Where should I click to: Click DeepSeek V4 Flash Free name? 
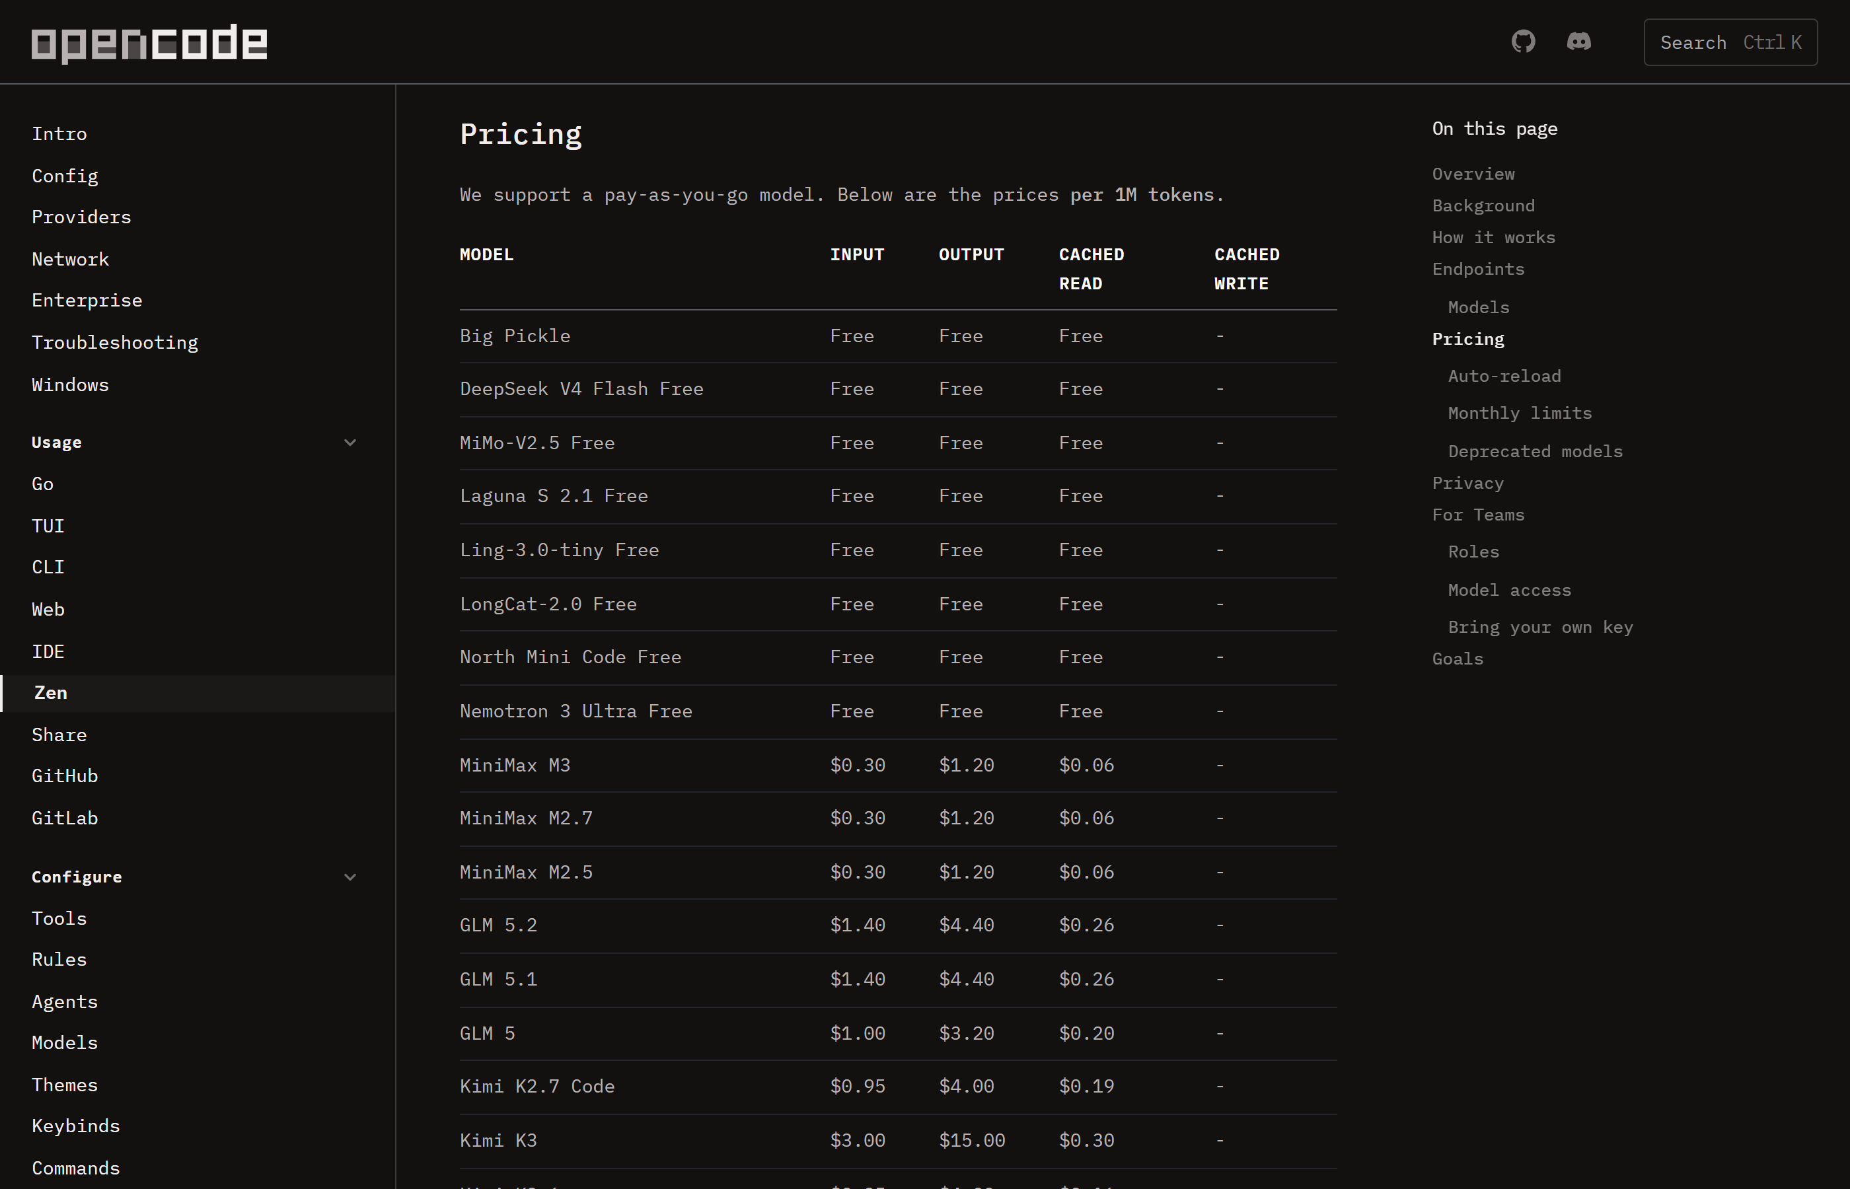point(581,389)
